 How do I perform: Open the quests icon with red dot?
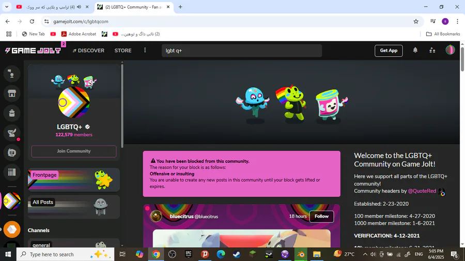[12, 133]
